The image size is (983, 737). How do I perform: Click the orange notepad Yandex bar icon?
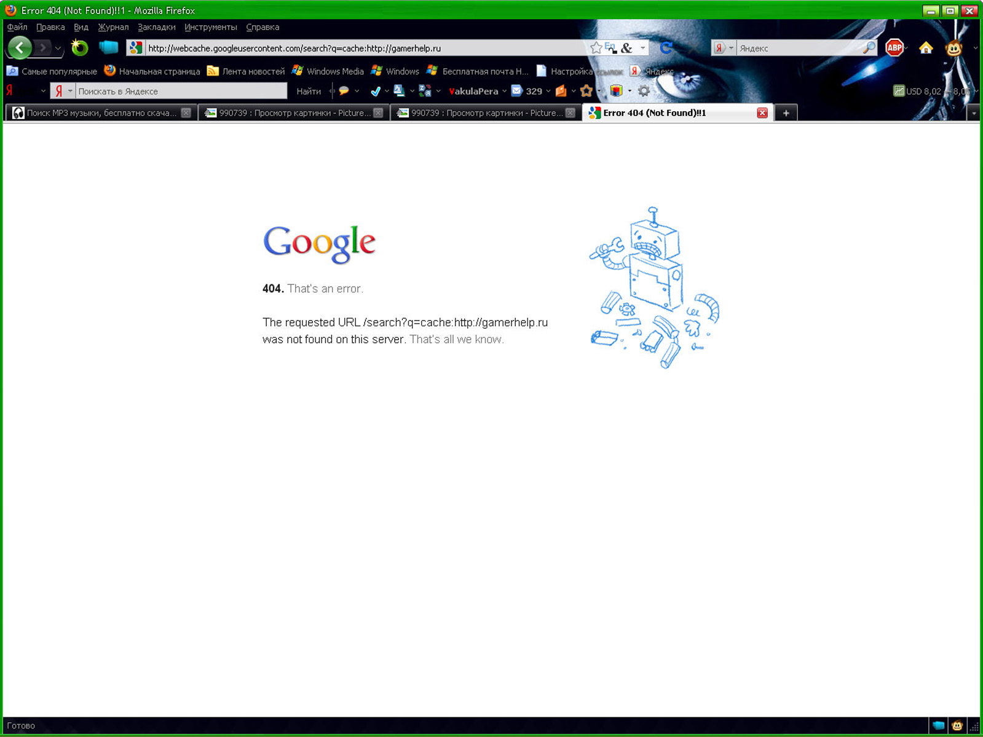pyautogui.click(x=561, y=91)
